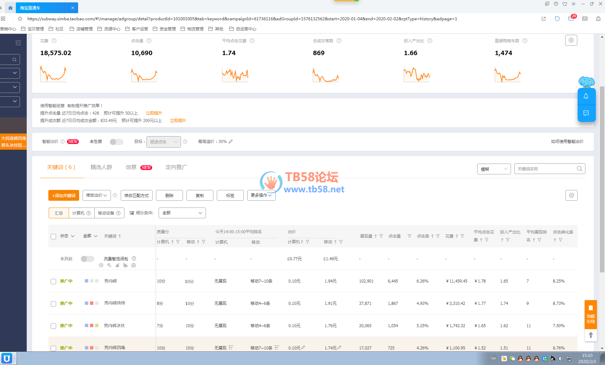Expand first sidebar dropdown below search

click(x=10, y=73)
